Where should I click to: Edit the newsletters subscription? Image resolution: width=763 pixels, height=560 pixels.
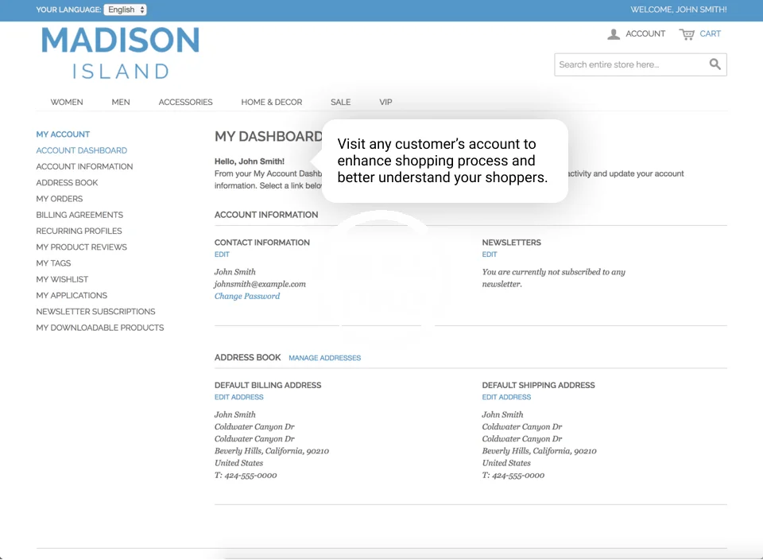(x=489, y=255)
